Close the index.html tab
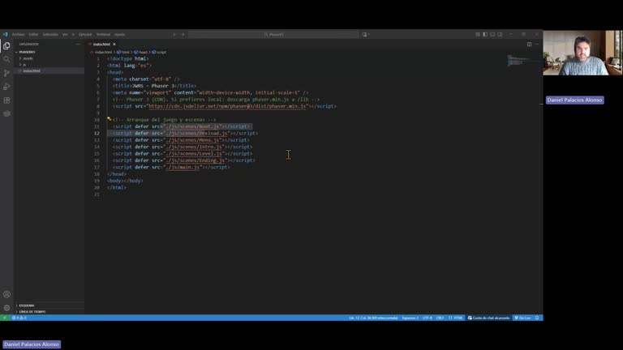 (114, 45)
